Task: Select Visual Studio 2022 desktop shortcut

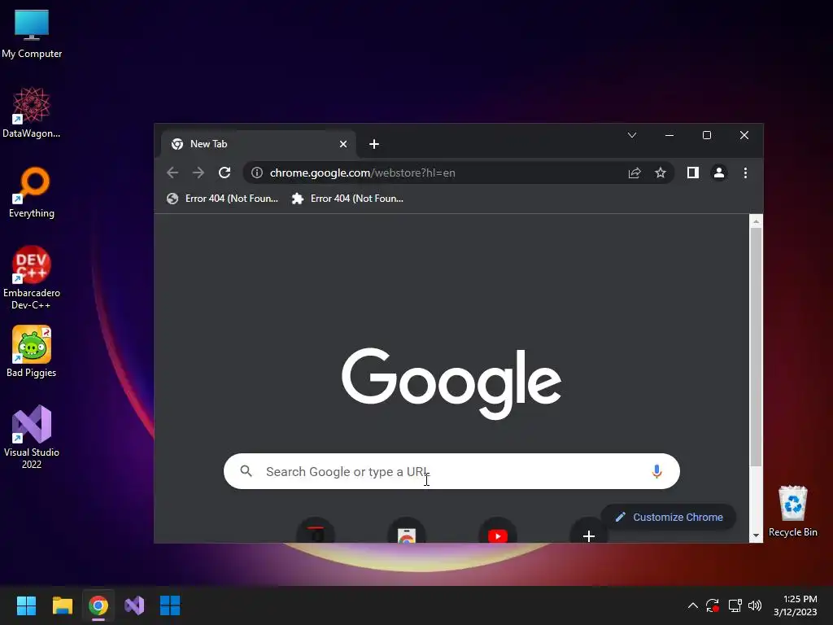Action: point(32,437)
